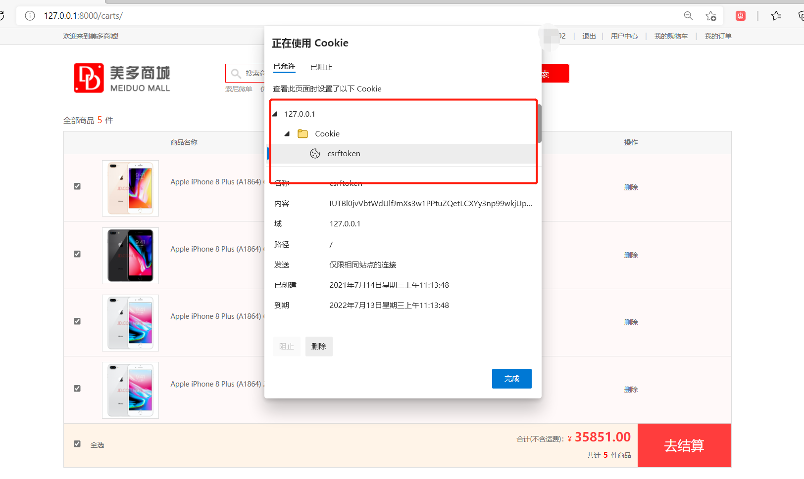Click fourth row product name Apple iPhone 8 Plus
Screen dimensions: 804x479
point(217,384)
